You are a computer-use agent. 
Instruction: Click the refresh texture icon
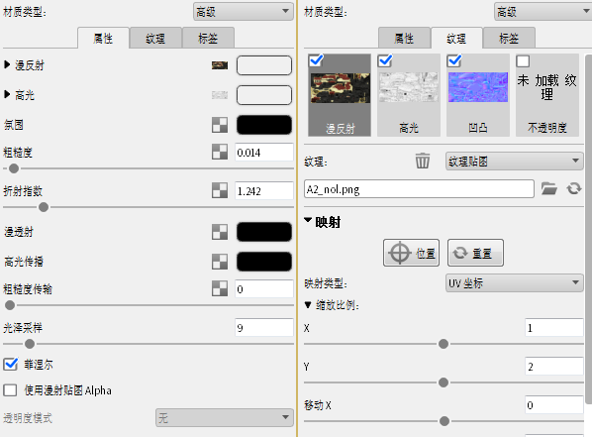[574, 188]
